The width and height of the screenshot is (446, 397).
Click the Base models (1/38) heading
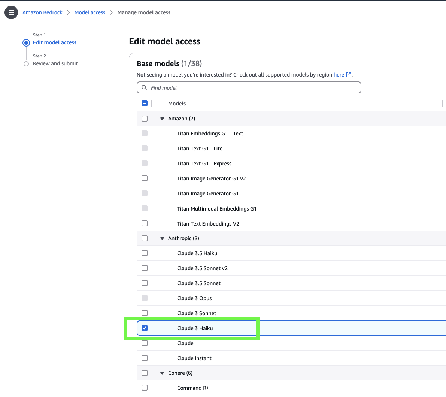click(x=169, y=63)
